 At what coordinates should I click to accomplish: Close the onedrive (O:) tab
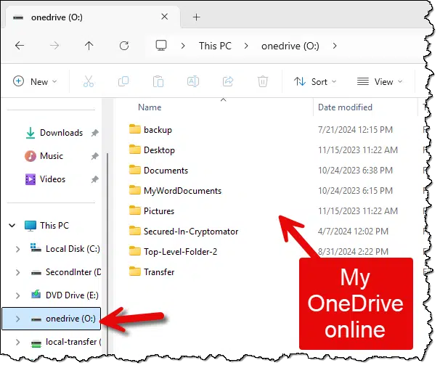165,17
